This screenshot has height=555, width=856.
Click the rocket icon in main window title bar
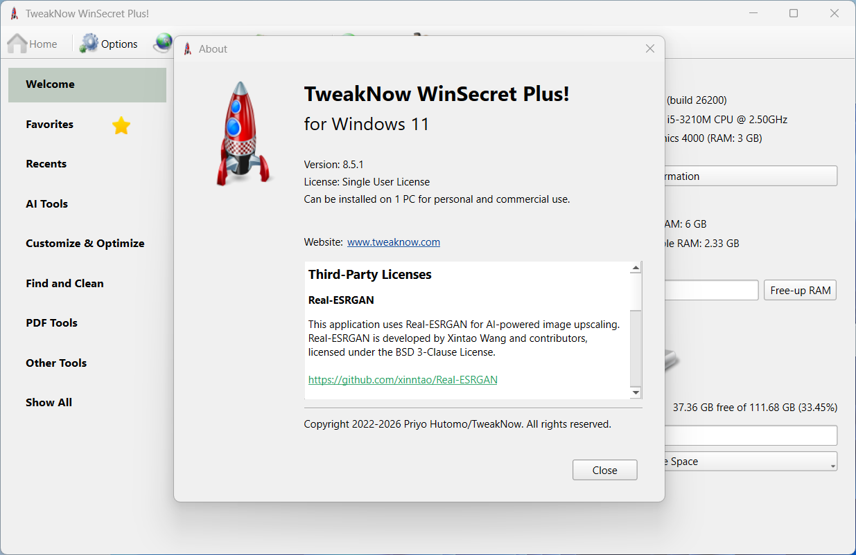coord(14,14)
